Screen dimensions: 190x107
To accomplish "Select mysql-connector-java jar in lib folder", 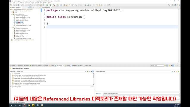I will pyautogui.click(x=23, y=38).
